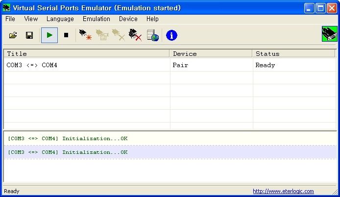Start emulation with the green play button
Screen dimensions: 340x197
pos(49,35)
